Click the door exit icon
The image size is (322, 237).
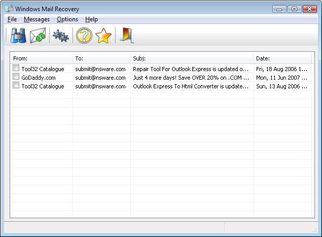pyautogui.click(x=127, y=36)
